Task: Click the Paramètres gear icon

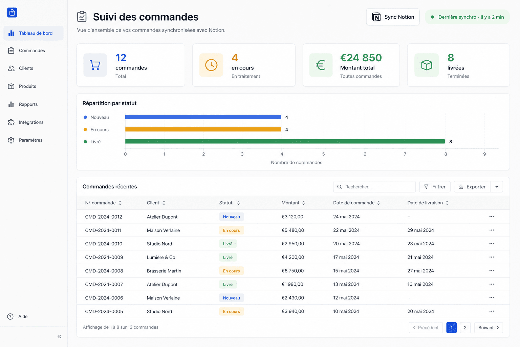Action: (x=11, y=140)
